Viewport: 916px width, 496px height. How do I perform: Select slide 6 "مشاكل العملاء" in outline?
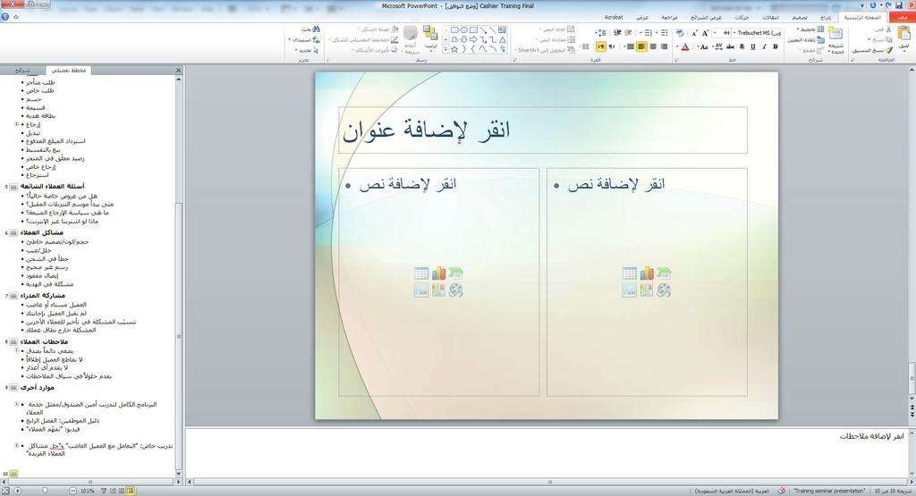point(42,232)
